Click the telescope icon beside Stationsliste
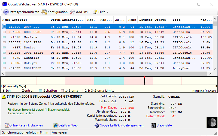The width and height of the screenshot is (218, 136). point(154,125)
